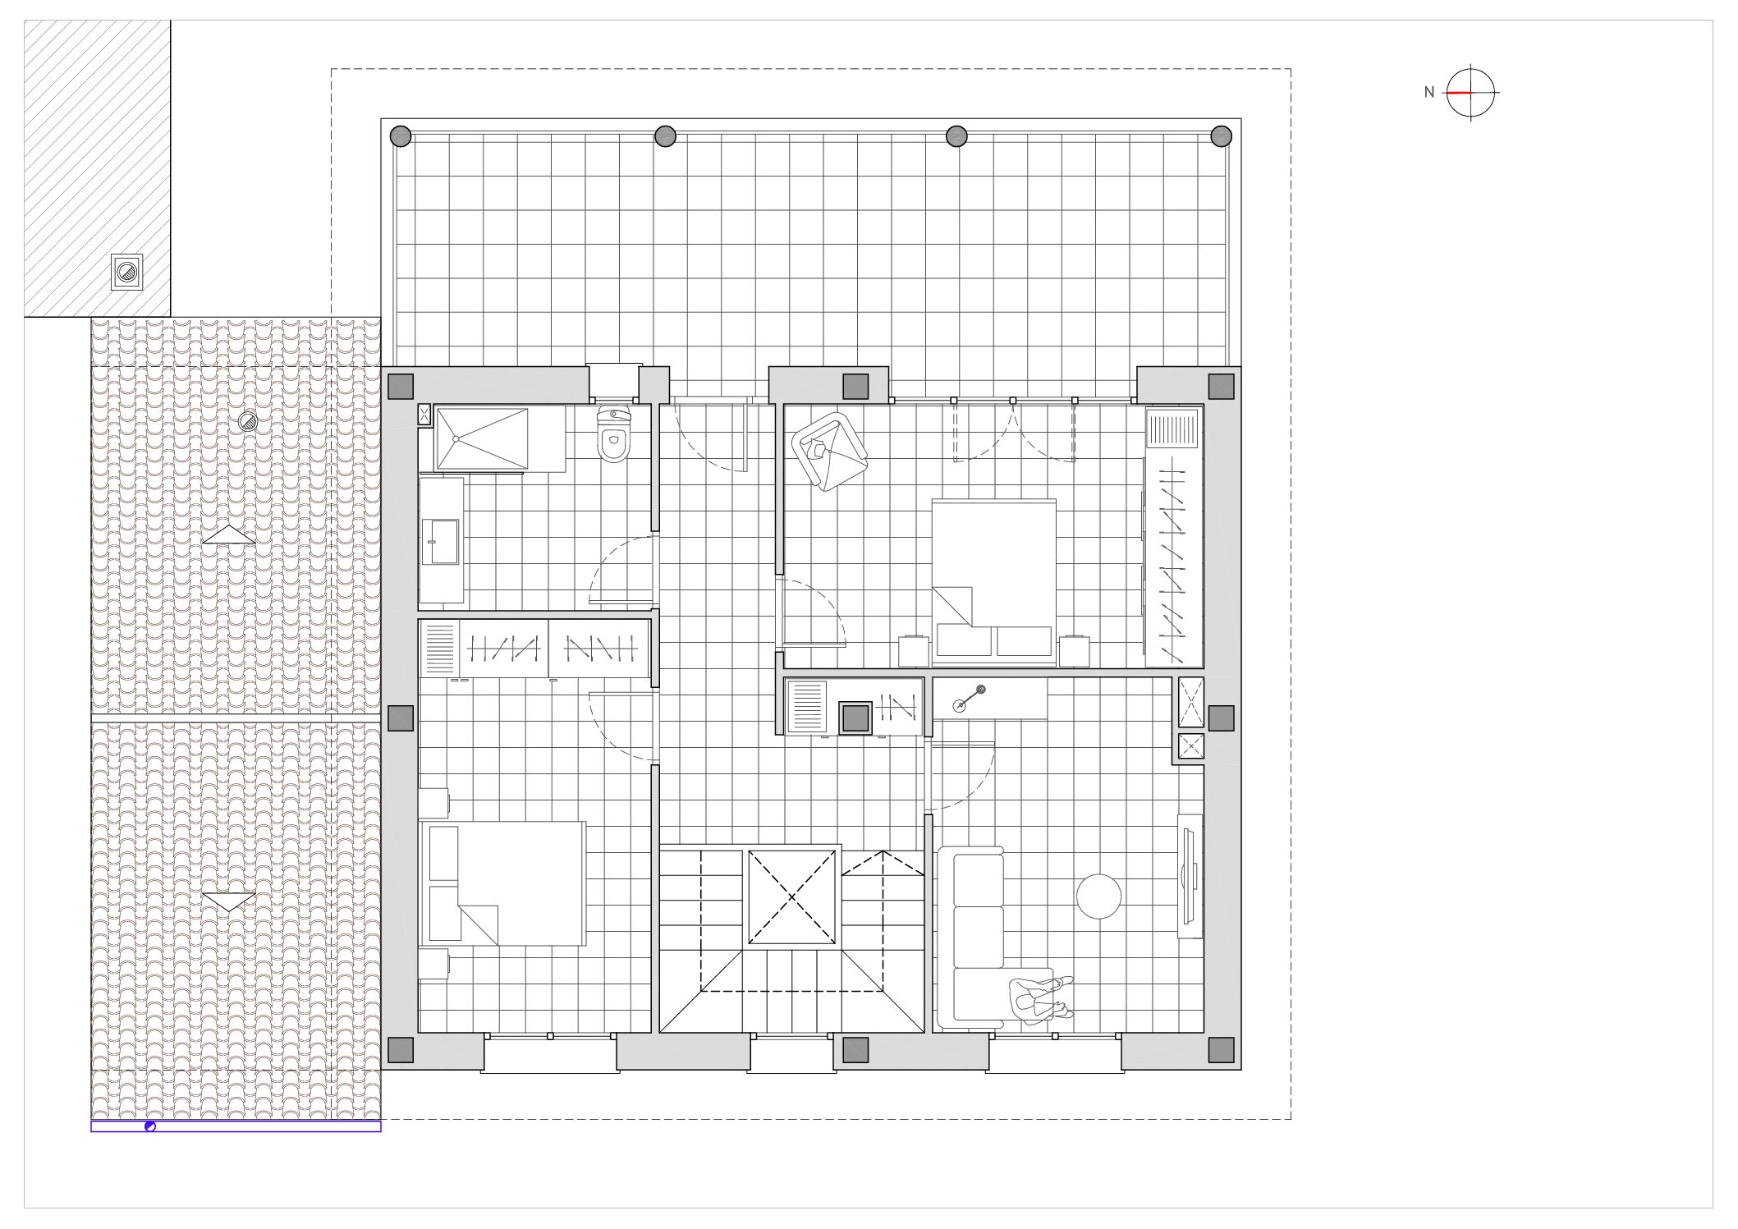Click the upward slope arrow on the tiled roof
1738x1229 pixels.
pos(228,534)
